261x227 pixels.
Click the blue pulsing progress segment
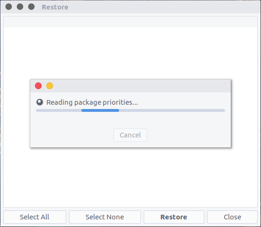pos(100,110)
